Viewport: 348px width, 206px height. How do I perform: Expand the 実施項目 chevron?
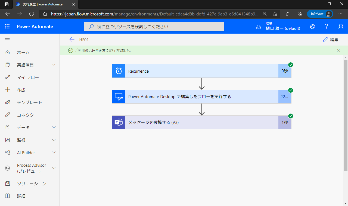click(54, 65)
